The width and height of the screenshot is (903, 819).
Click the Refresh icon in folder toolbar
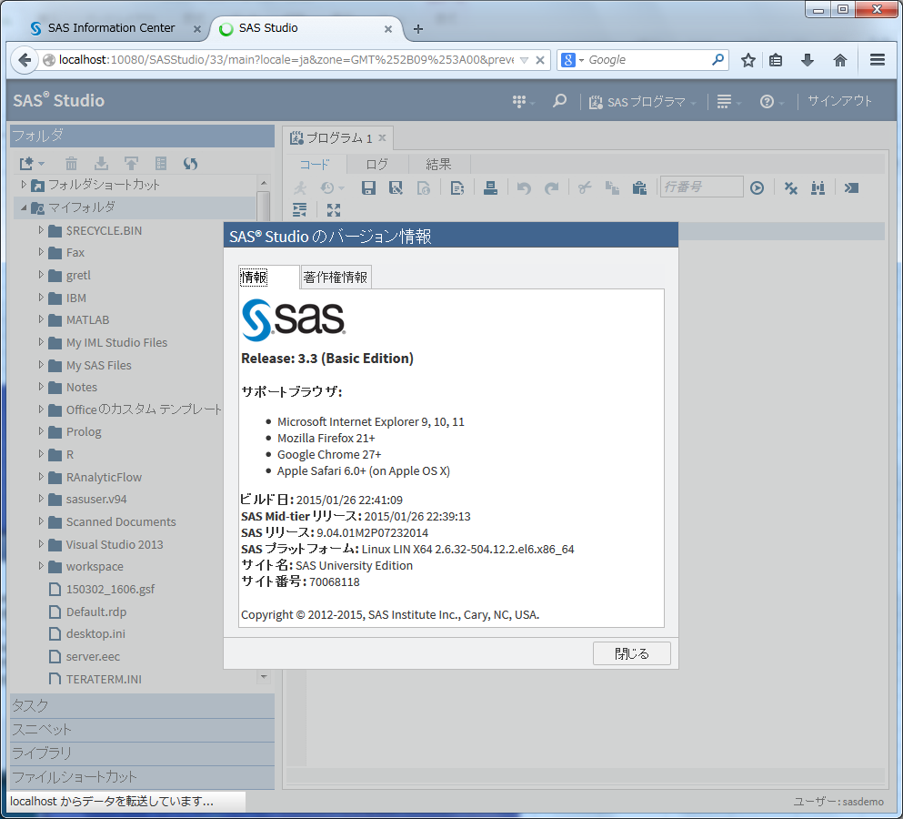click(x=191, y=164)
